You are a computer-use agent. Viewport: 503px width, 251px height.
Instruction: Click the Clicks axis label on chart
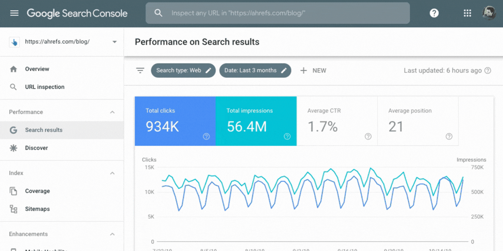tap(149, 160)
